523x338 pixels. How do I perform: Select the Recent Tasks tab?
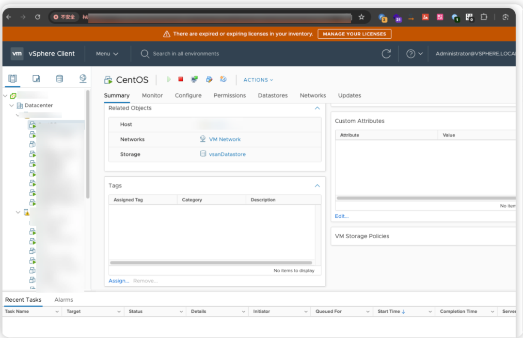click(23, 300)
